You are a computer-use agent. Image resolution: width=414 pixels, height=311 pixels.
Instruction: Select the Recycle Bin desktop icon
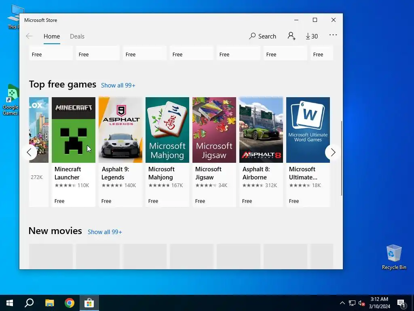[394, 257]
